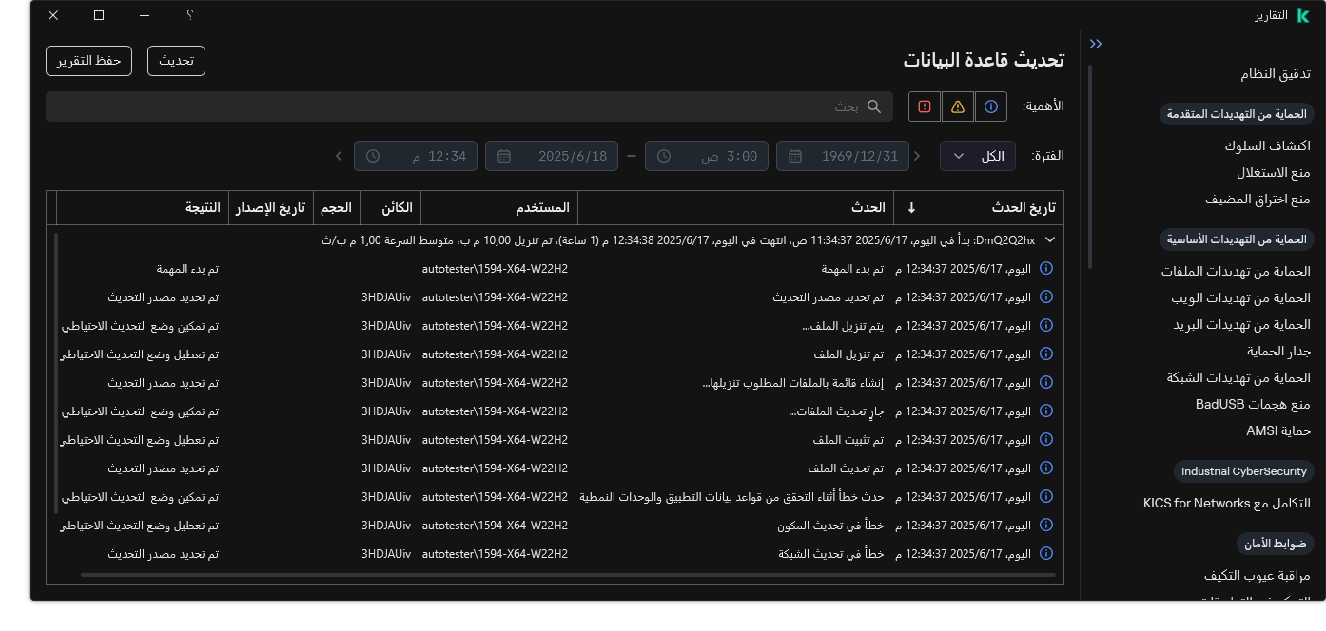
Task: Open calendar for start date 1969/12/31
Action: pos(795,156)
